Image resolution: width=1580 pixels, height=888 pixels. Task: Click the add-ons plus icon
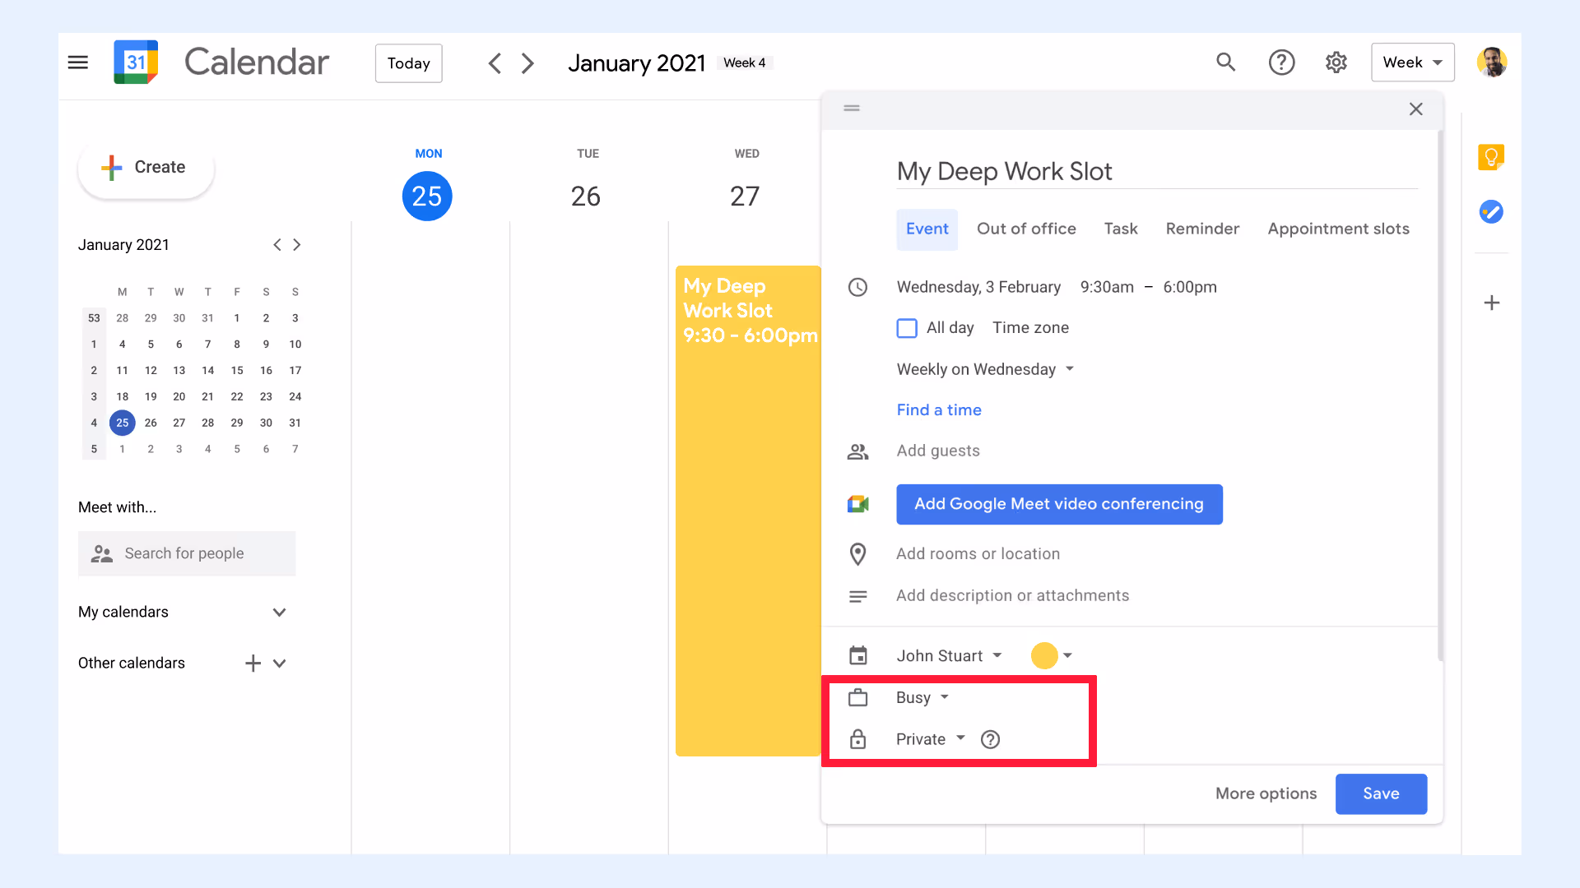pos(1491,303)
